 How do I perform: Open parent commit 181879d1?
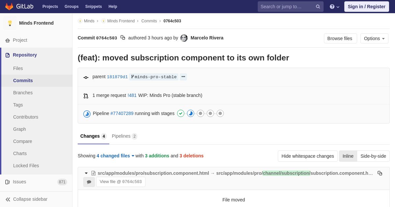point(117,77)
